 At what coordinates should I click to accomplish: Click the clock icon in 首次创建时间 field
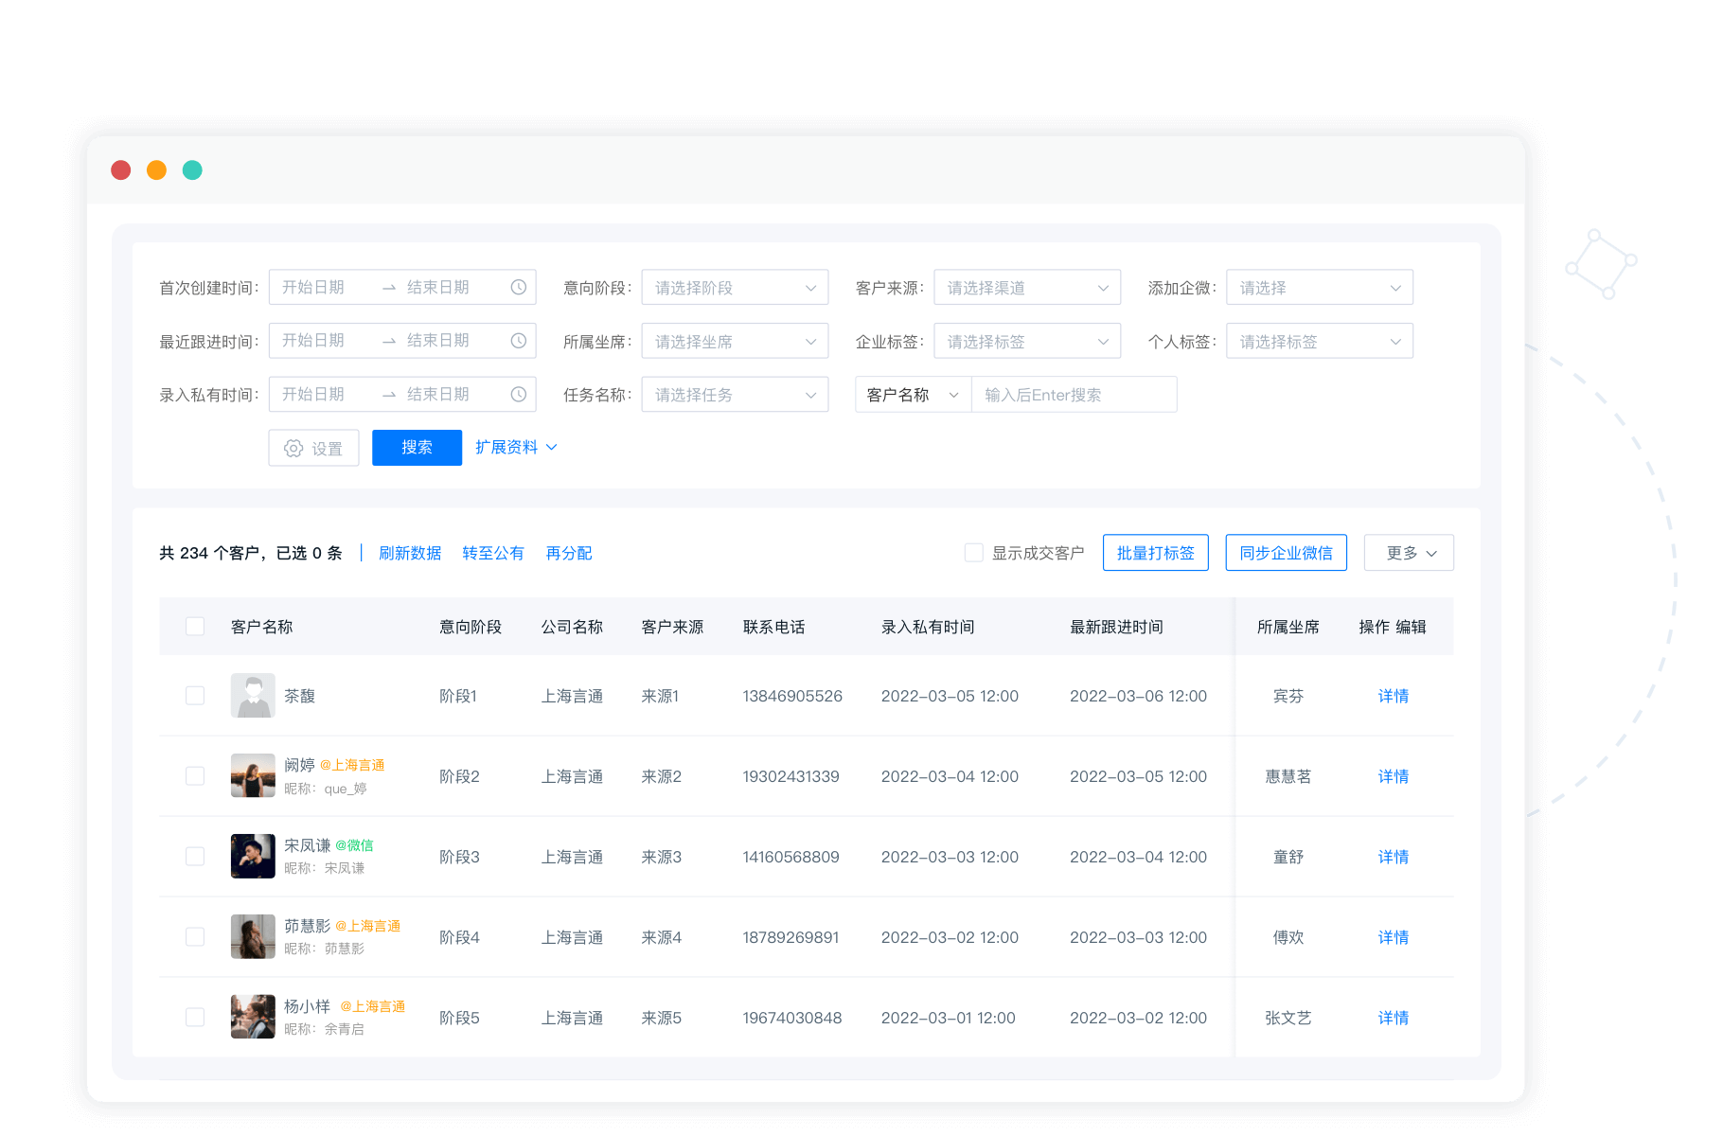point(519,287)
